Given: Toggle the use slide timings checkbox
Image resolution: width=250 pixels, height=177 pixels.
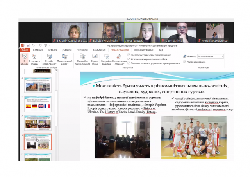Looking at the screenshot, I should 129,59.
